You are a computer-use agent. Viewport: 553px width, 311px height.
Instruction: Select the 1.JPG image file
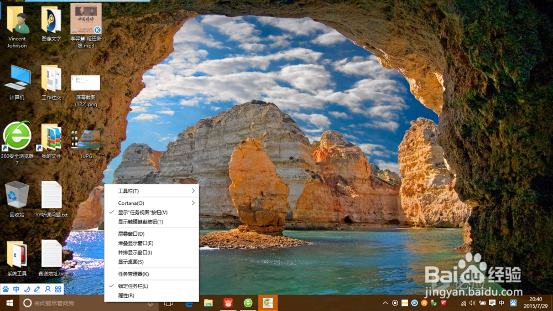(86, 144)
